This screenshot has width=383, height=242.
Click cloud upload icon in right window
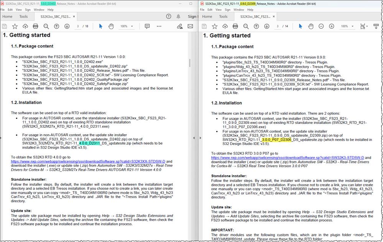pyautogui.click(x=225, y=26)
